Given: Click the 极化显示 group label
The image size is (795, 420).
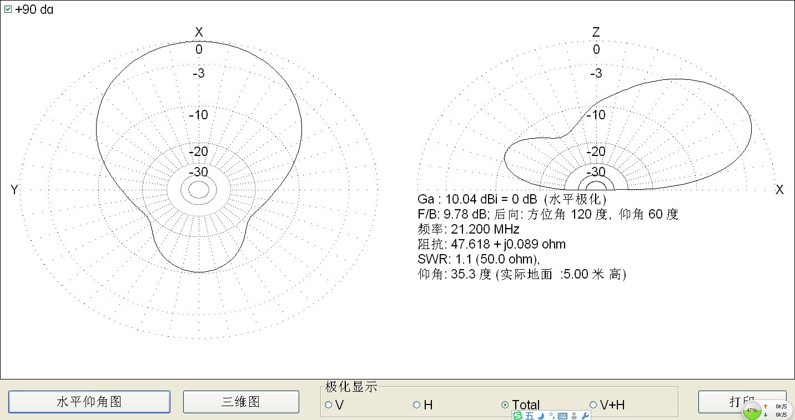Looking at the screenshot, I should (x=351, y=387).
